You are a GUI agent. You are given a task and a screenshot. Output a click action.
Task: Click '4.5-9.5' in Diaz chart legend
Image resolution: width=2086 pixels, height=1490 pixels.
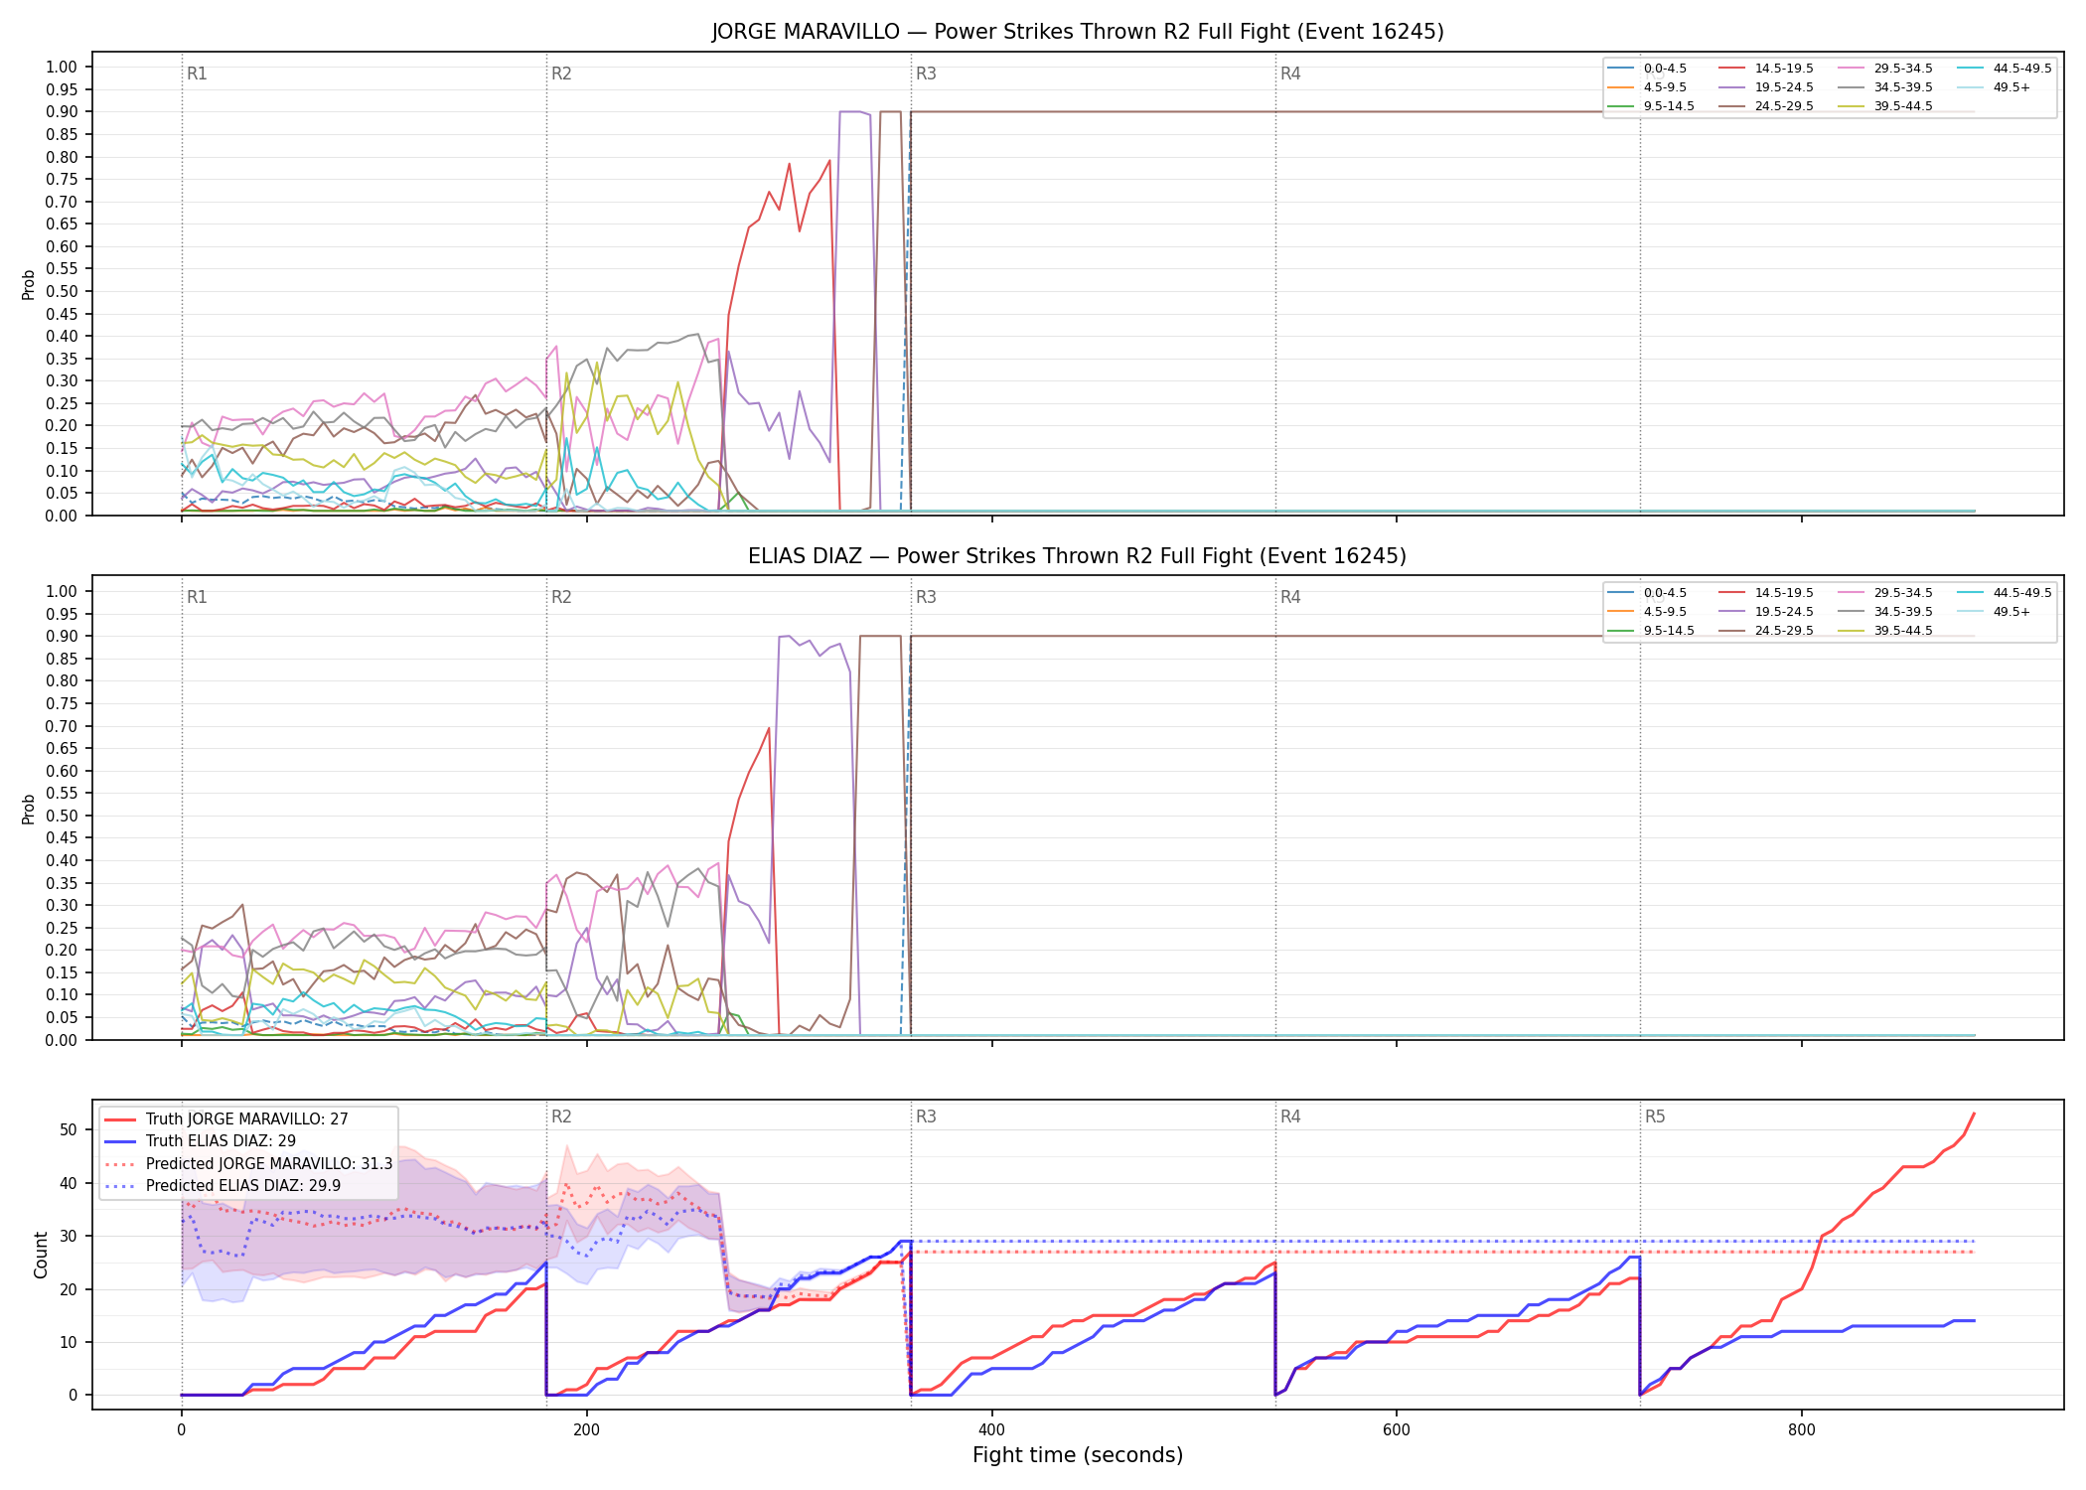(x=1665, y=612)
